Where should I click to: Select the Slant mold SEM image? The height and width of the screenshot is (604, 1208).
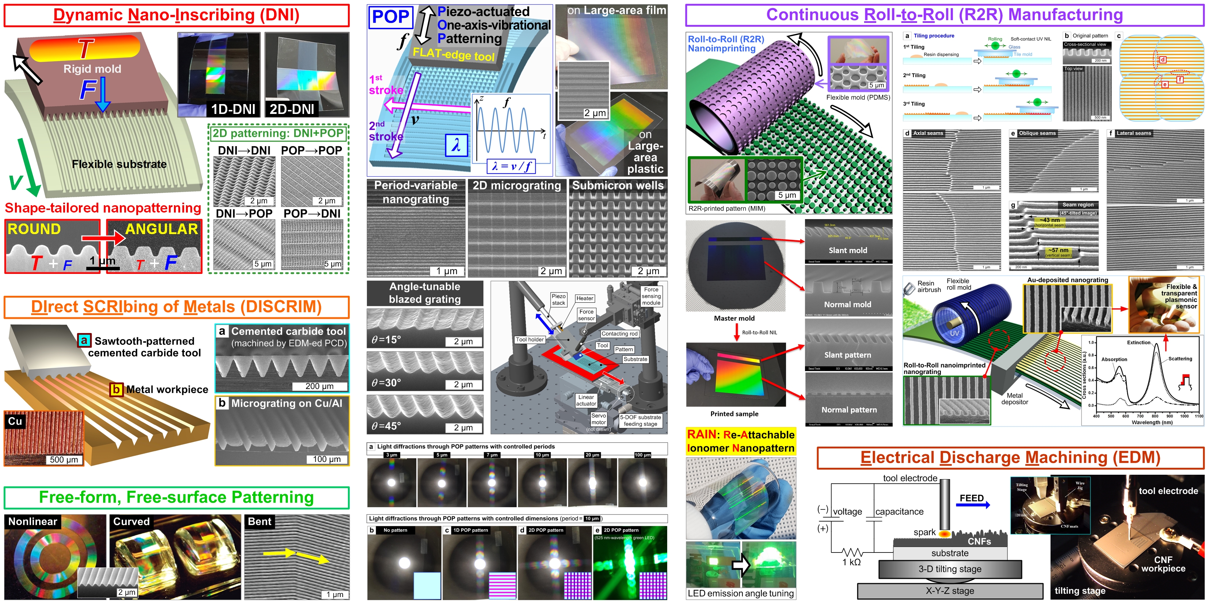[849, 241]
